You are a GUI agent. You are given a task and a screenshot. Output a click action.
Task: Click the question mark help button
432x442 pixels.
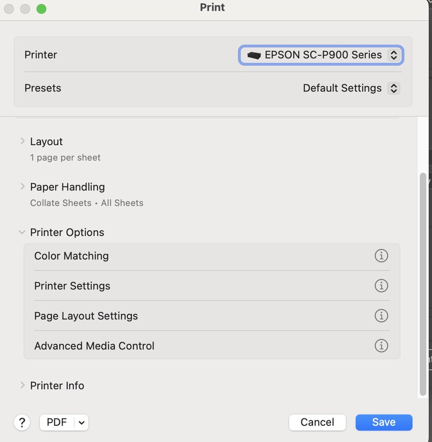pos(22,423)
